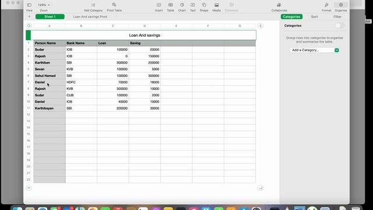This screenshot has height=210, width=373.
Task: Select the saving value 150000 cell
Action: coord(145,56)
